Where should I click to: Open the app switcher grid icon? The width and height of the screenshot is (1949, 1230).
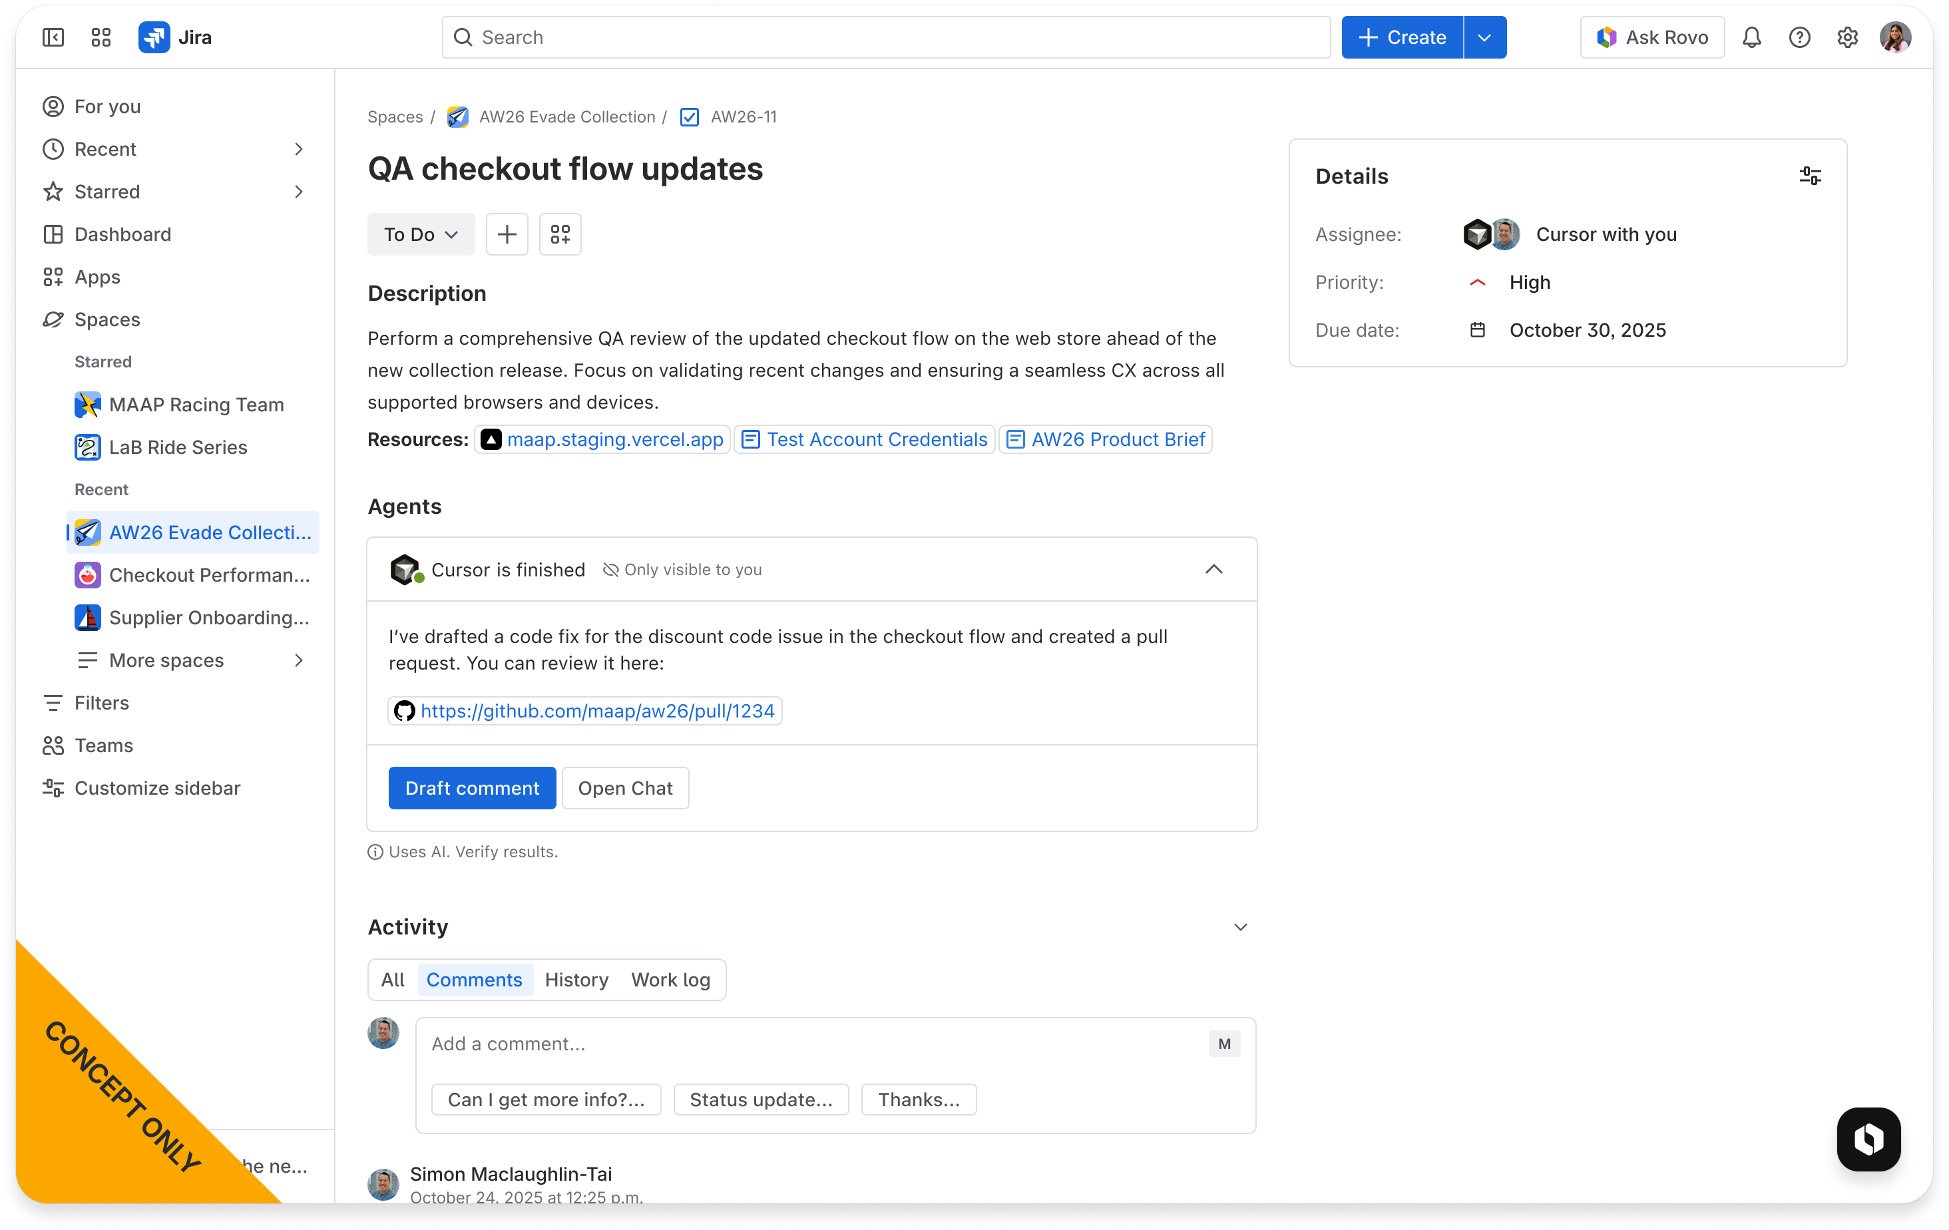pos(101,37)
